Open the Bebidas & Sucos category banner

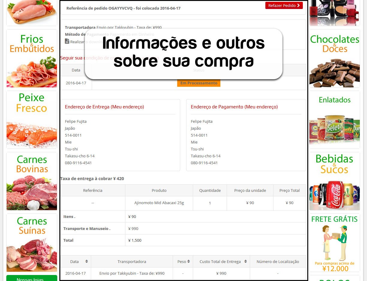point(334,181)
